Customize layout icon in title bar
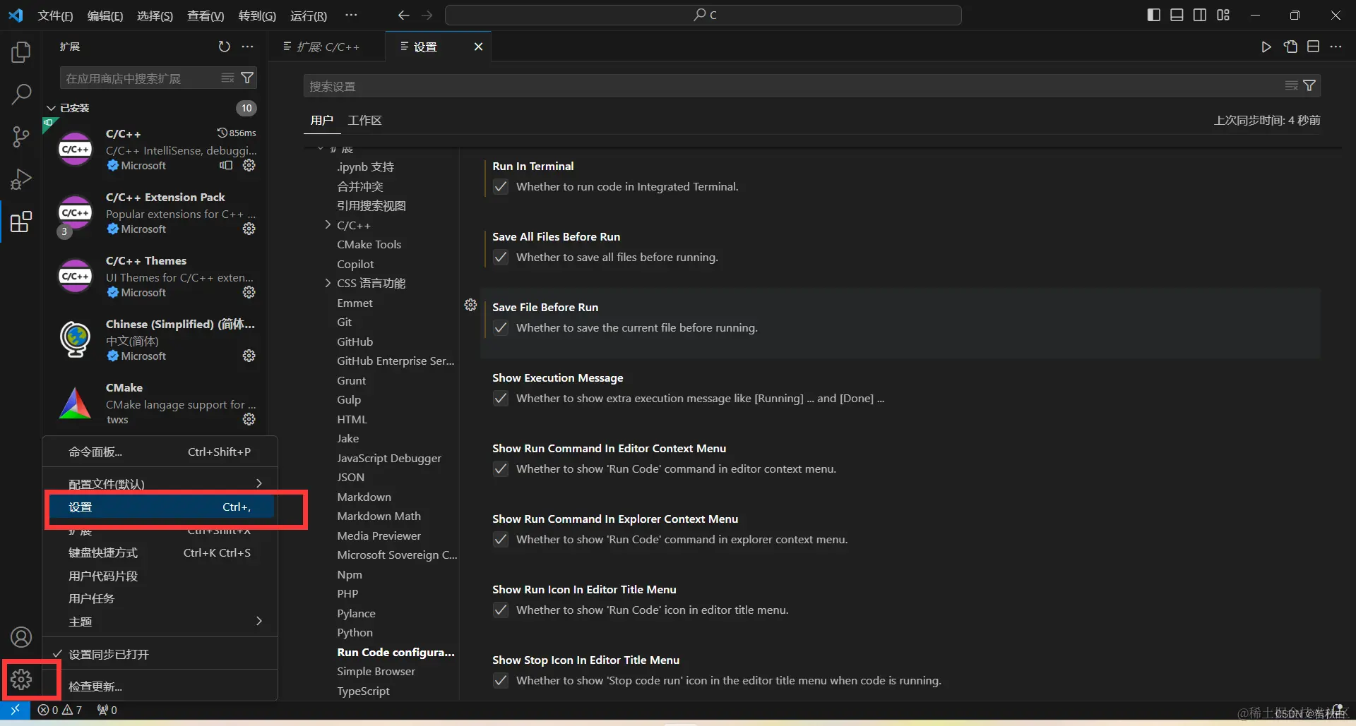Viewport: 1356px width, 726px height. [1223, 15]
